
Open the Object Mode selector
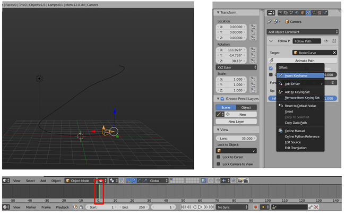(x=79, y=180)
